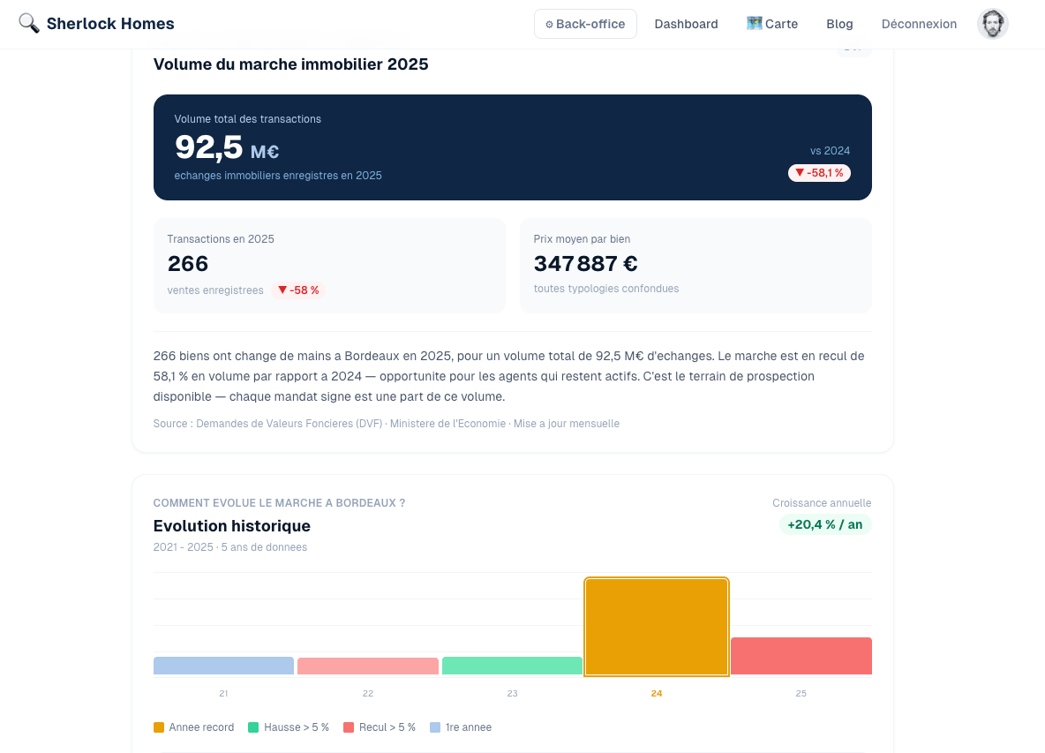Click the orange Annee record legend swatch
This screenshot has height=753, width=1045.
(x=159, y=727)
